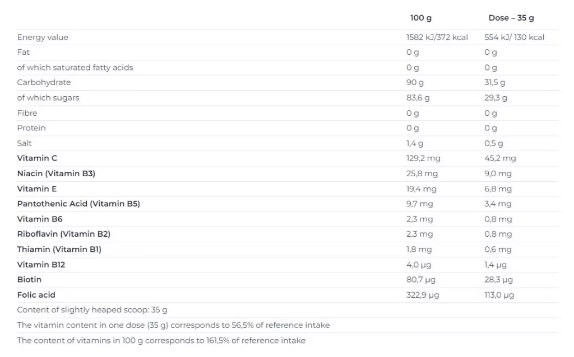Select the 'Thiamin (Vitamin B1)' row label
This screenshot has height=357, width=574.
(59, 249)
